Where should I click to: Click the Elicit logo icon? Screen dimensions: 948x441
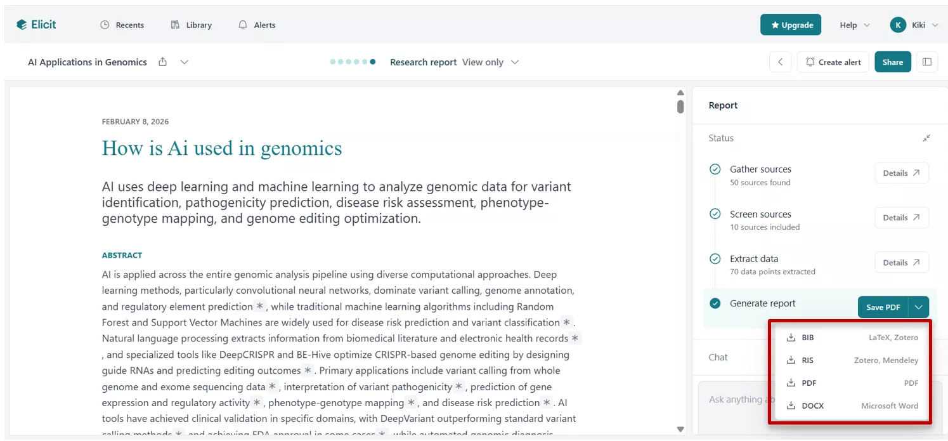pyautogui.click(x=22, y=25)
